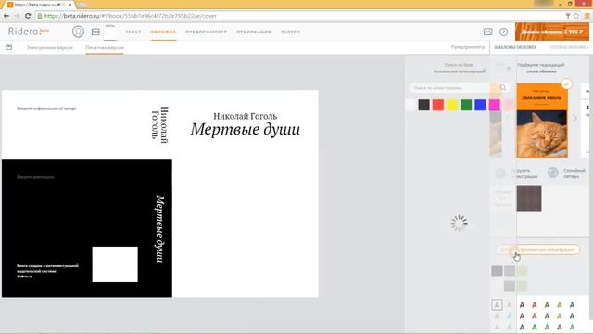Open the help question mark icon
593x334 pixels.
click(503, 32)
